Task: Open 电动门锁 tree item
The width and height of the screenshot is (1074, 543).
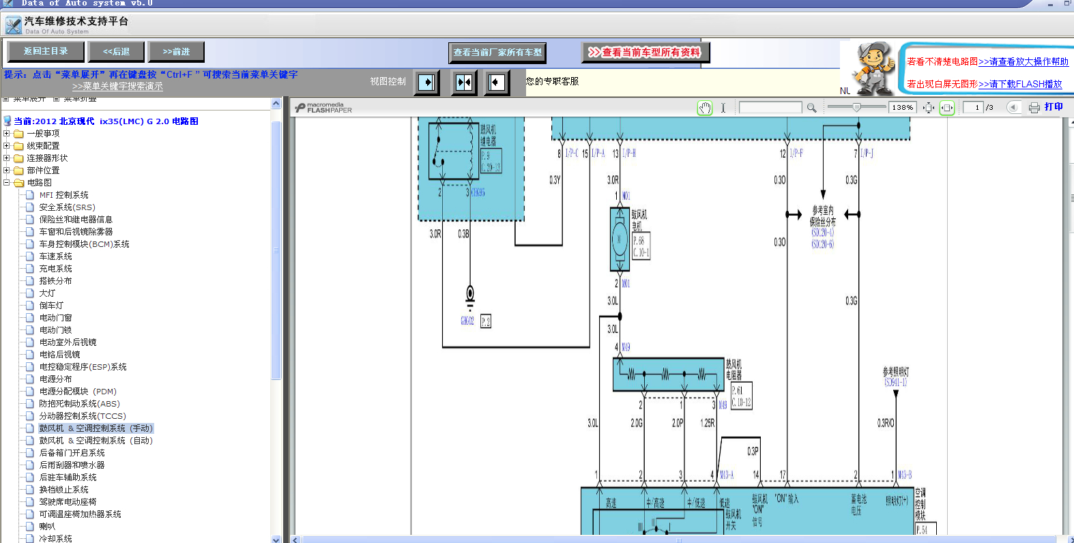Action: 55,330
